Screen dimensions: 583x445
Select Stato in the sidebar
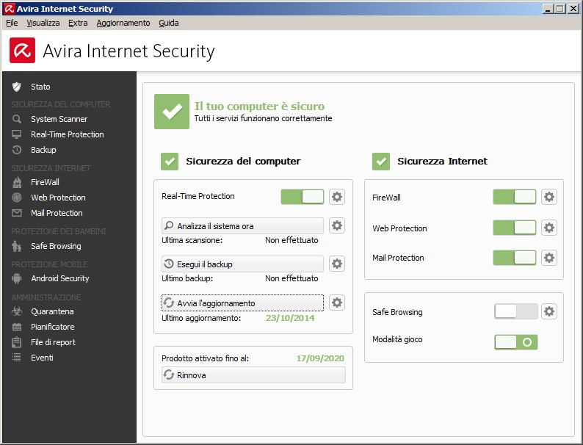[40, 87]
